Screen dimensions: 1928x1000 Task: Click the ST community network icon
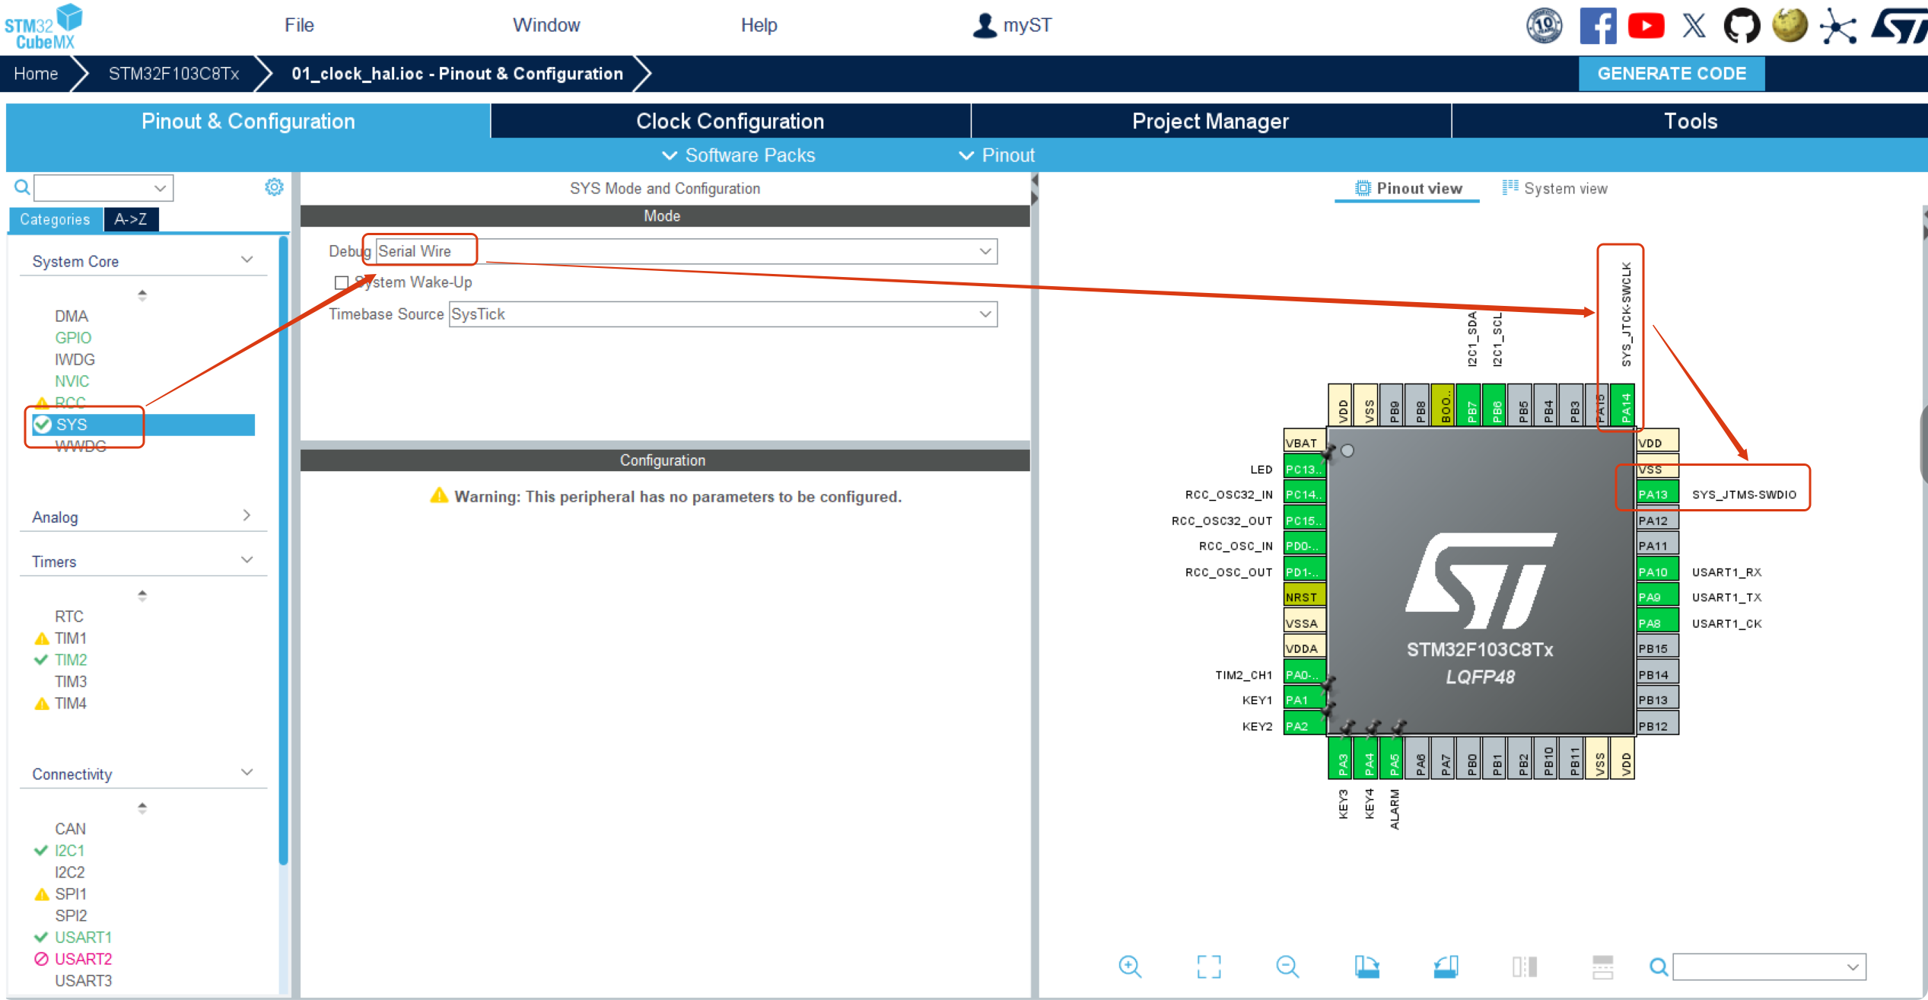click(x=1838, y=26)
